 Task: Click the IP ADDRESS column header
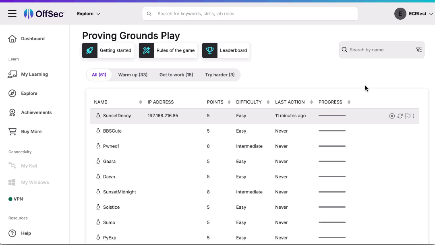[x=161, y=102]
